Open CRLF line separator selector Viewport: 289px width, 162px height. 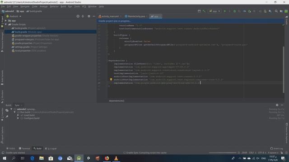[252, 153]
